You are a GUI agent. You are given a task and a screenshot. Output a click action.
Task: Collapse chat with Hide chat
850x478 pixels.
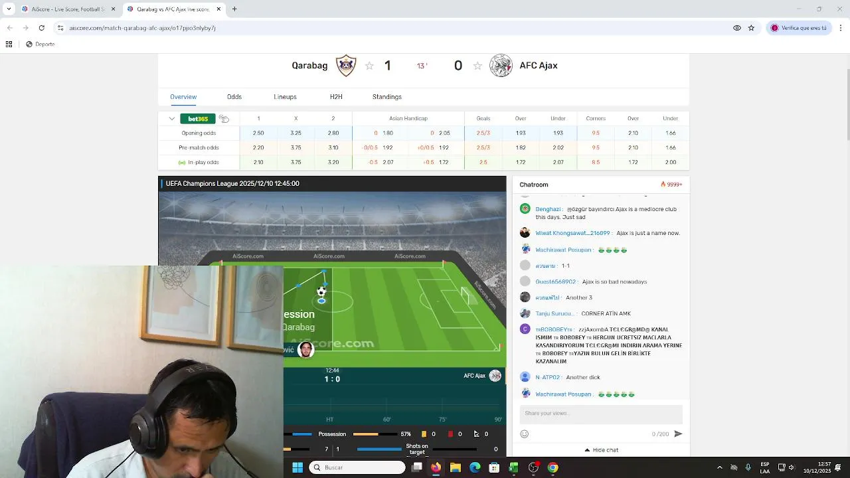pos(602,450)
